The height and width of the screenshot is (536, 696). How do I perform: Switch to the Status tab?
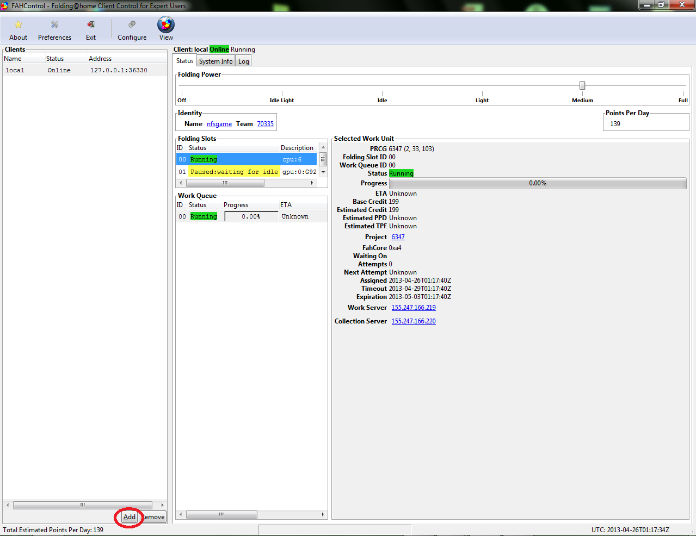click(184, 61)
